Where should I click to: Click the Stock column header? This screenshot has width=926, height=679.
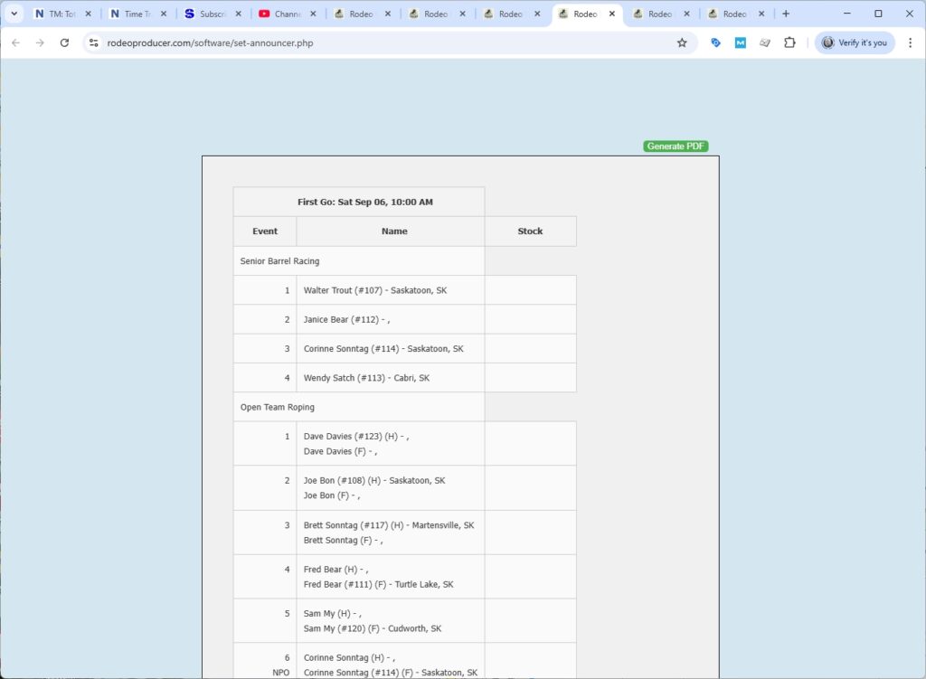click(x=530, y=231)
